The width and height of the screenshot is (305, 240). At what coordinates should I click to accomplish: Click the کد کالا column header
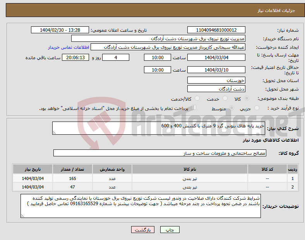click(267, 169)
